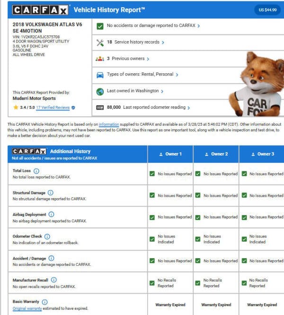Open the 17 Verified Reviews link
Screen dimensions: 284x315
point(53,107)
